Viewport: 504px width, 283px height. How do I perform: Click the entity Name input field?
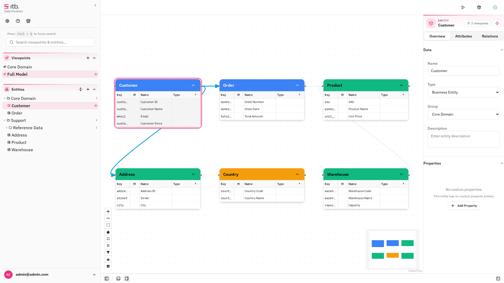coord(464,71)
